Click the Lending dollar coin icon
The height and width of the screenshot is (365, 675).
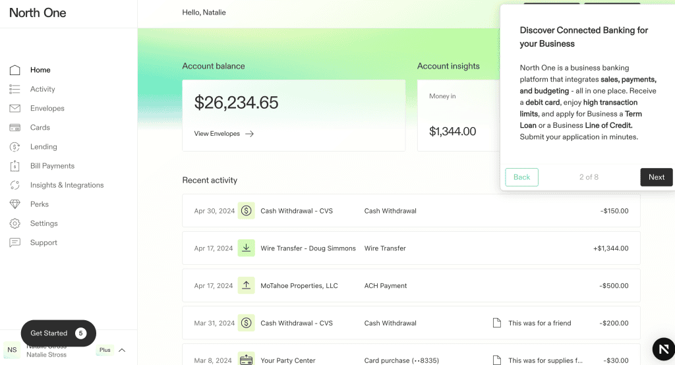(x=15, y=147)
